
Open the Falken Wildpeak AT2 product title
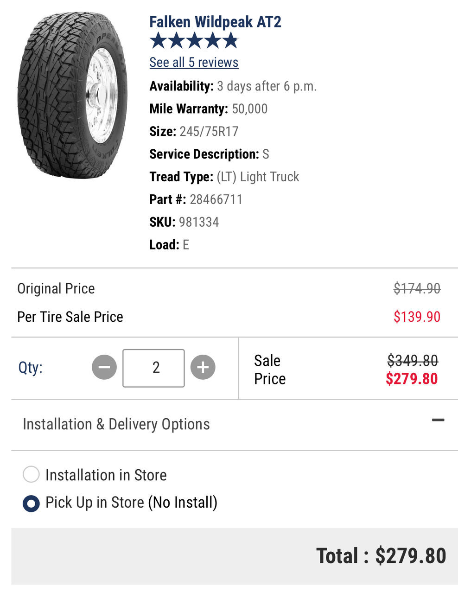(215, 22)
